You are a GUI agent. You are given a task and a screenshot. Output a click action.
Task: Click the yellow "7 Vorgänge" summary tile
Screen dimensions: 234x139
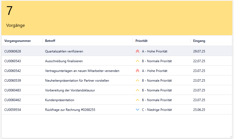(x=117, y=18)
